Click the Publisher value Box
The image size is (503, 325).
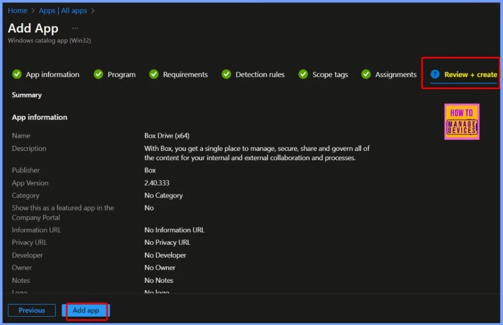[x=150, y=170]
